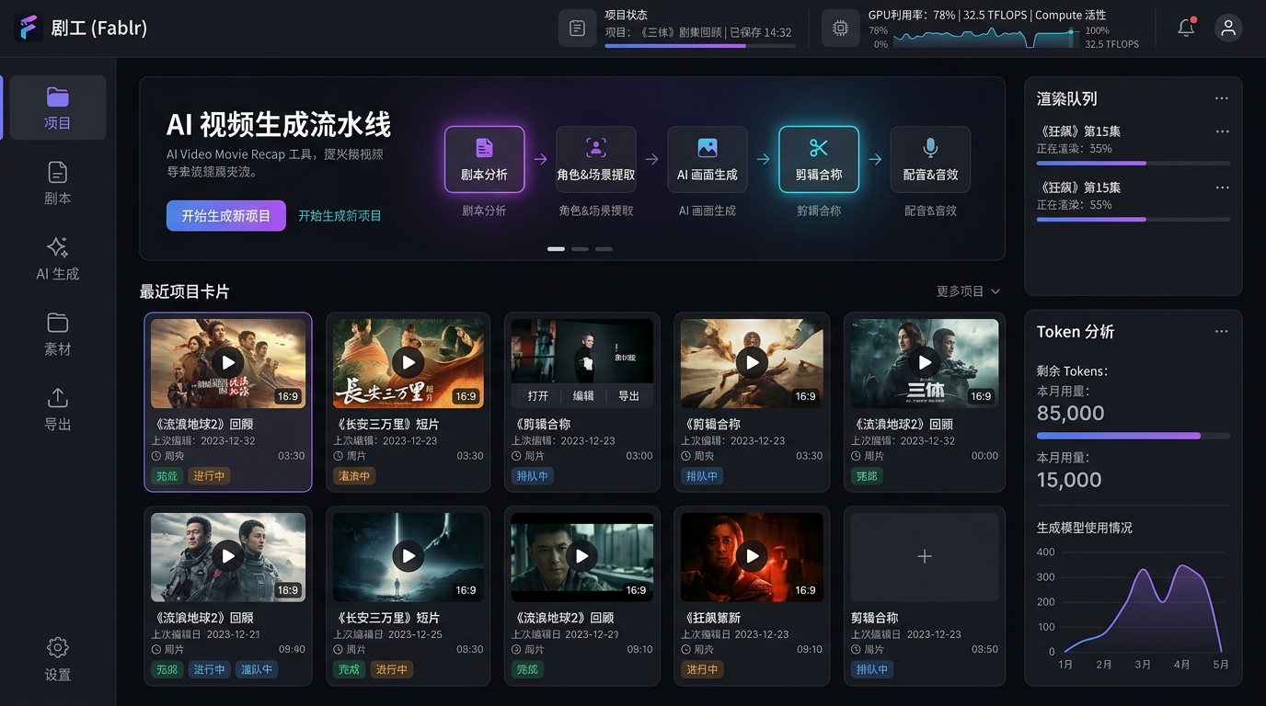Image resolution: width=1266 pixels, height=706 pixels.
Task: Click the gradient 开始生成新项目 button
Action: pos(226,216)
